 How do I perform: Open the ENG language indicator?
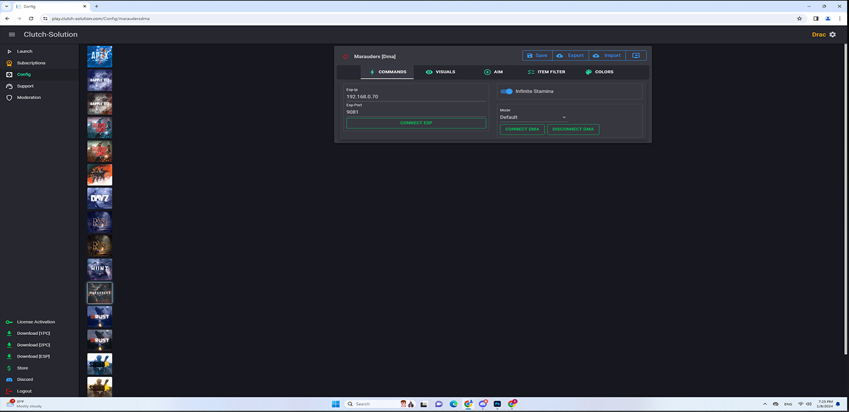pyautogui.click(x=788, y=404)
